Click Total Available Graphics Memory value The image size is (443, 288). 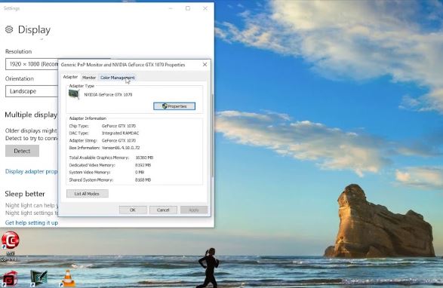pos(144,158)
